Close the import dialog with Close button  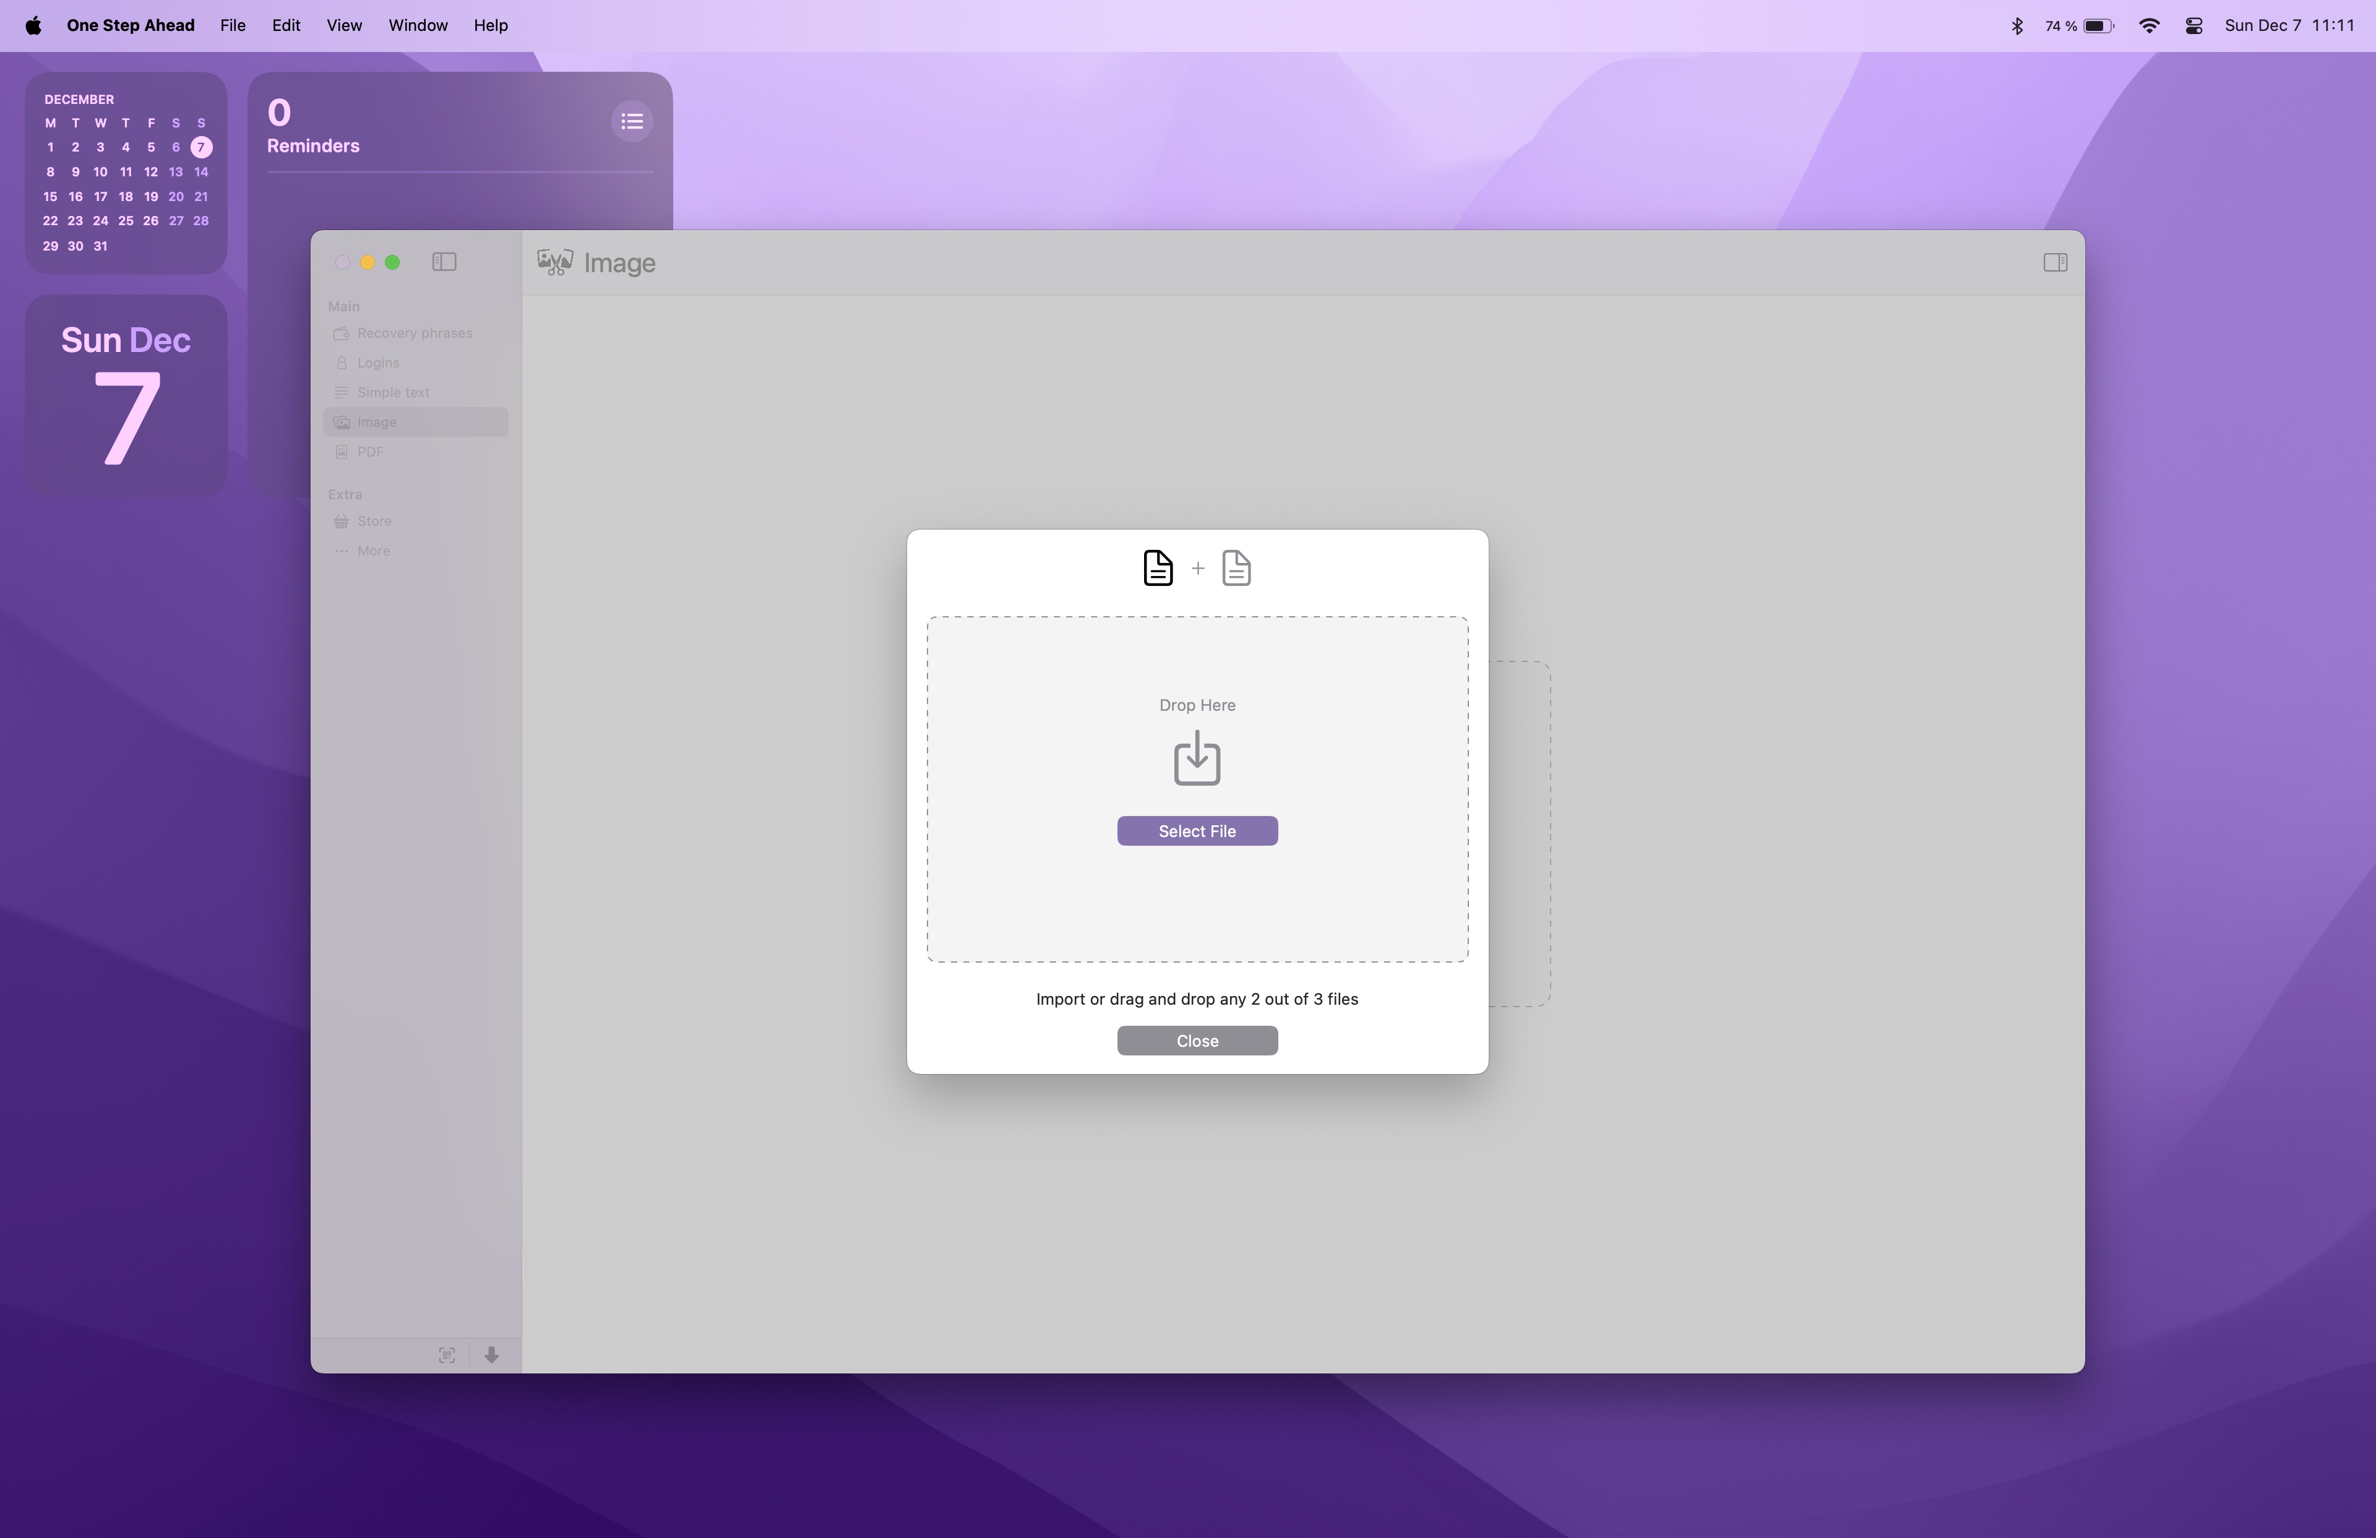coord(1196,1040)
